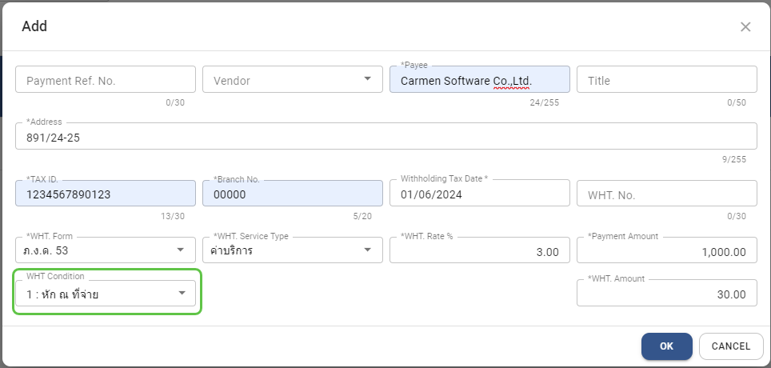The height and width of the screenshot is (368, 771).
Task: Focus the empty WHT. No. field
Action: click(x=666, y=194)
